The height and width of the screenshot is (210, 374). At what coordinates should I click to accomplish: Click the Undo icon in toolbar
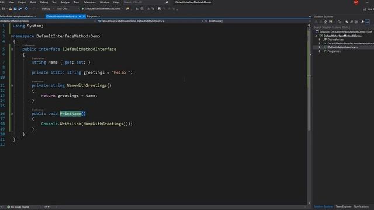(26, 9)
